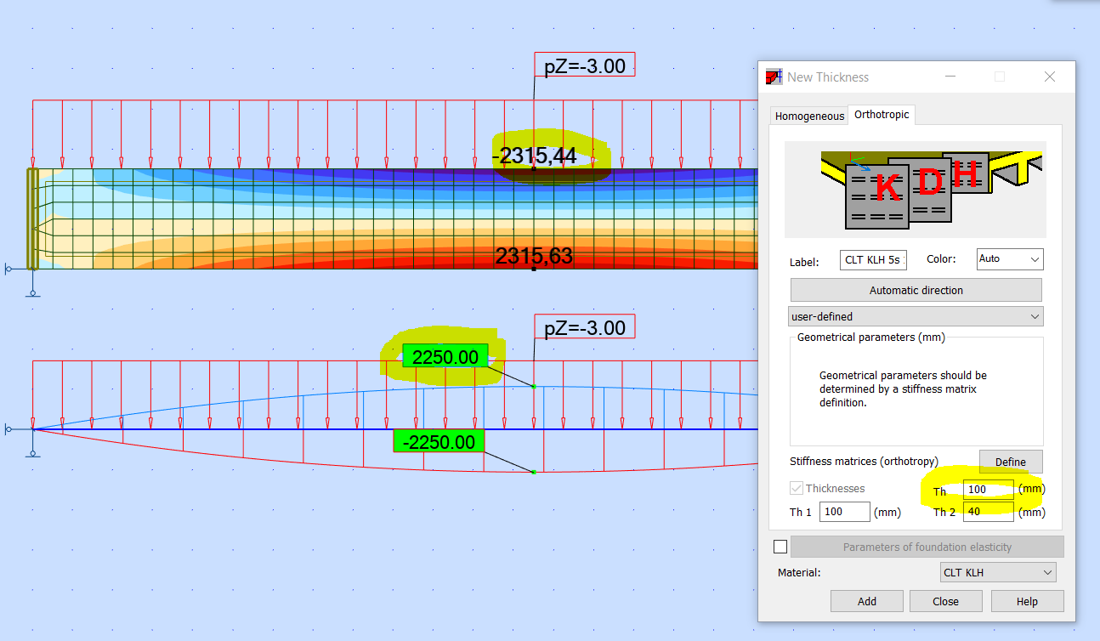
Task: Select the Label field containing CLT KLH 5s
Action: click(x=873, y=259)
